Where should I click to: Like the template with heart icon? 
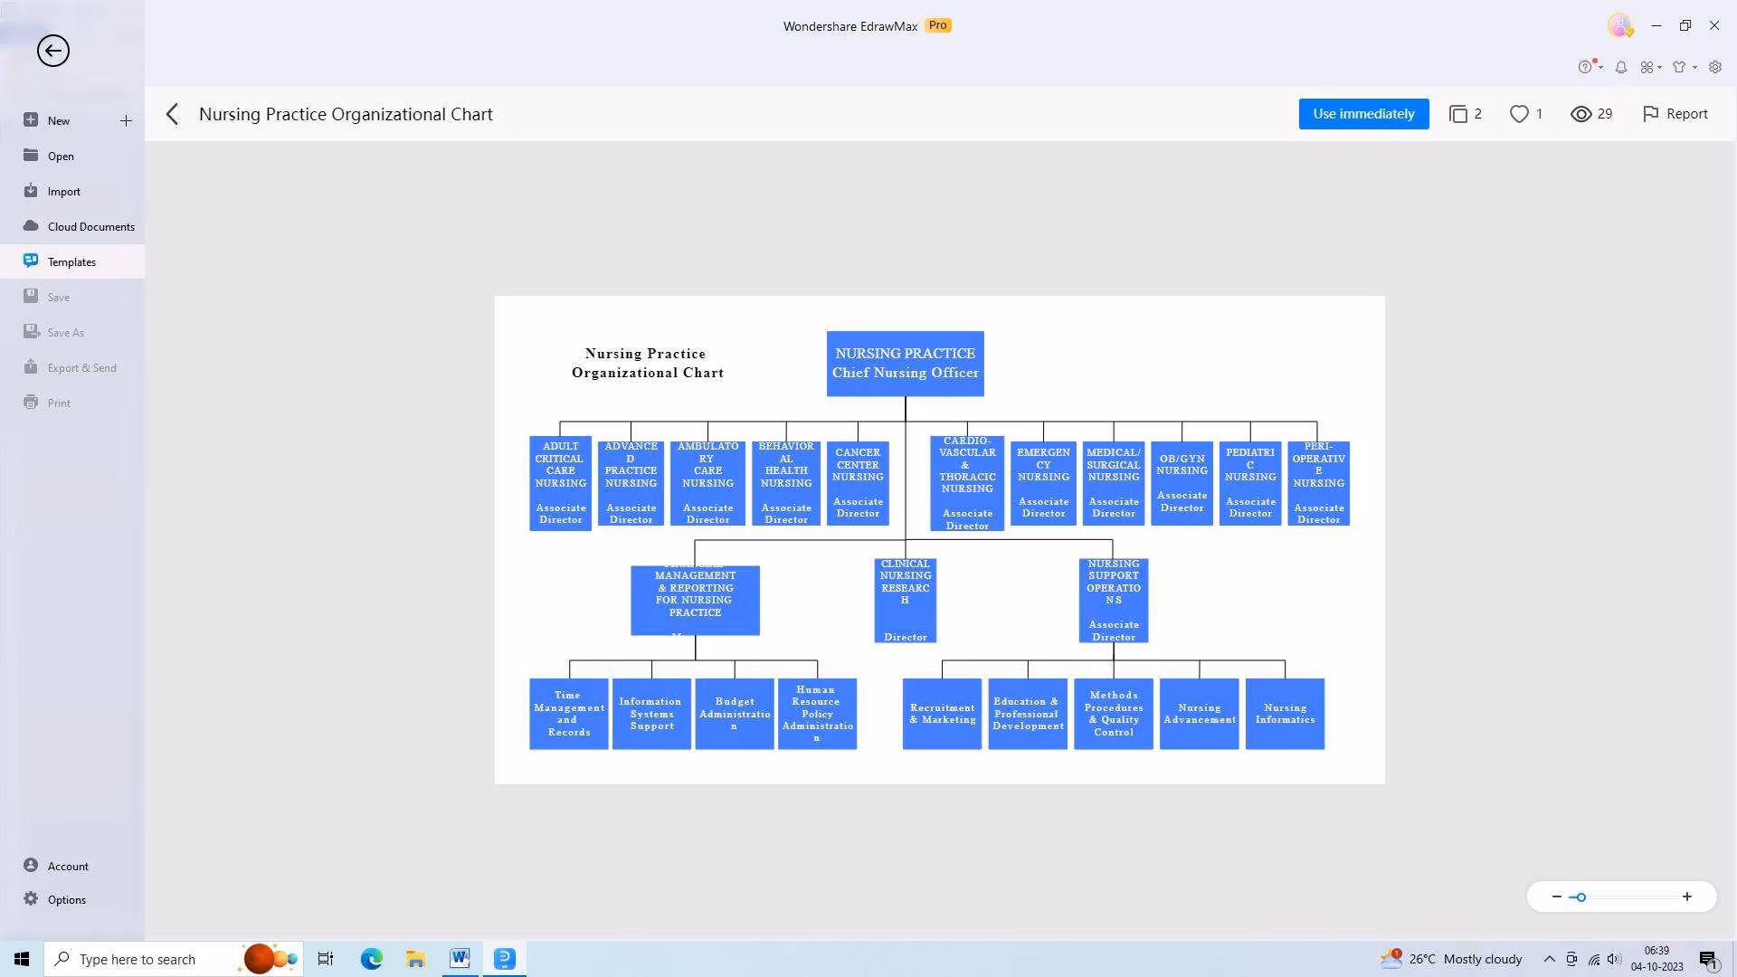point(1519,114)
